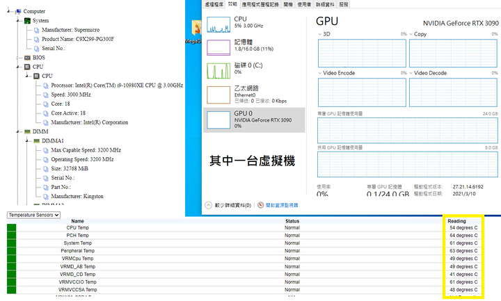Switch to the 使用者 tab
This screenshot has height=301, width=501.
tap(304, 4)
